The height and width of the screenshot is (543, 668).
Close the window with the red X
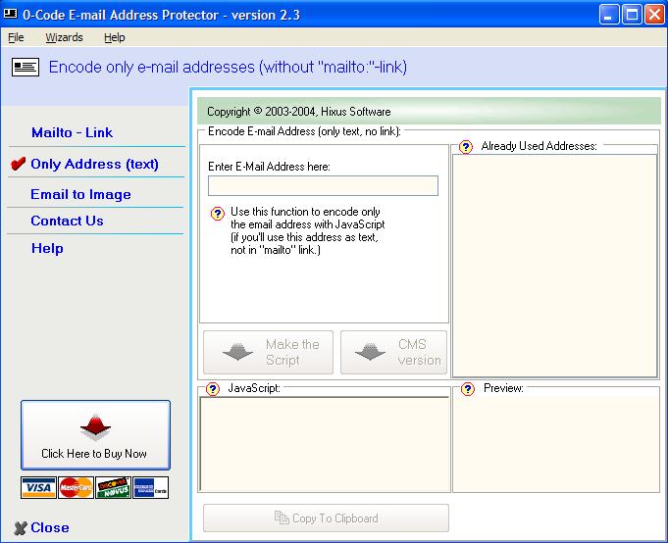pyautogui.click(x=655, y=15)
